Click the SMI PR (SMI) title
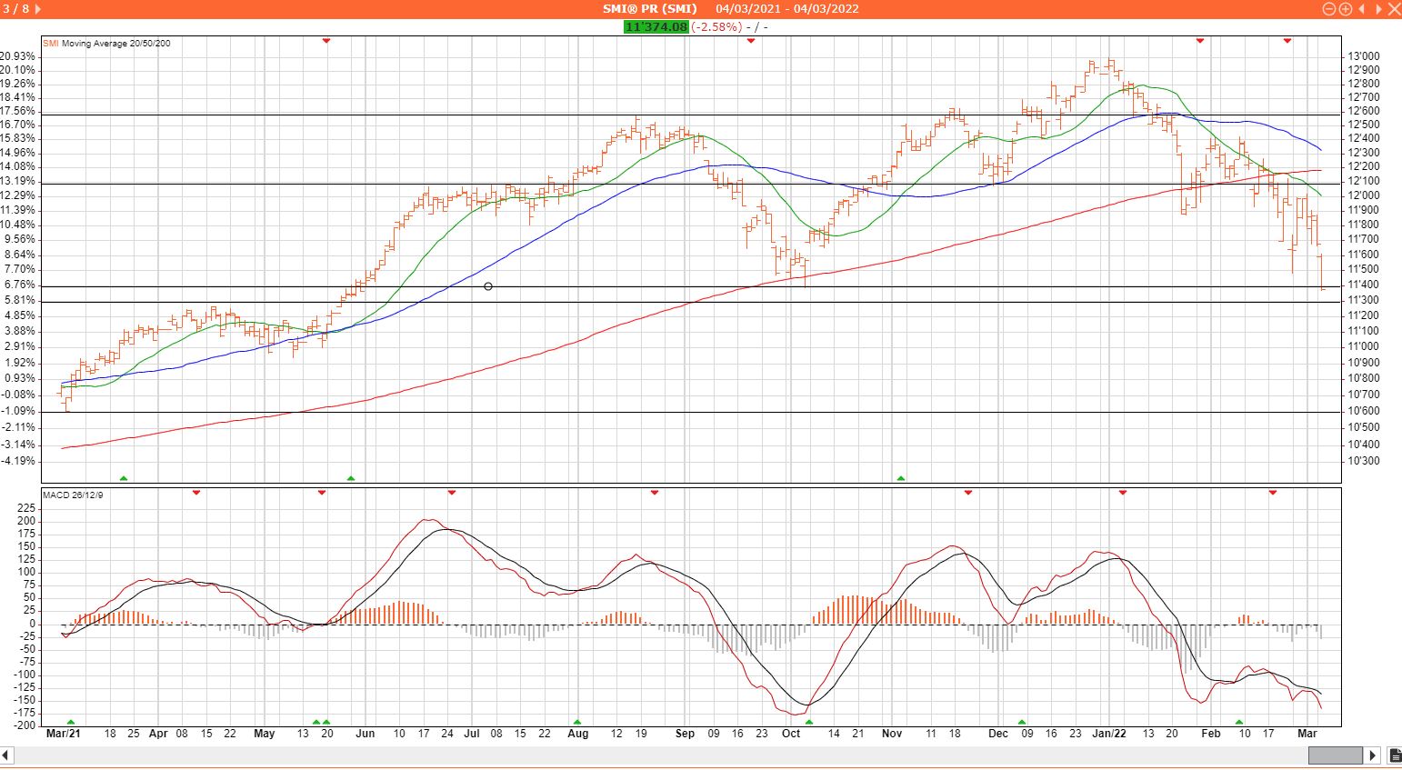This screenshot has width=1402, height=770. (x=650, y=9)
